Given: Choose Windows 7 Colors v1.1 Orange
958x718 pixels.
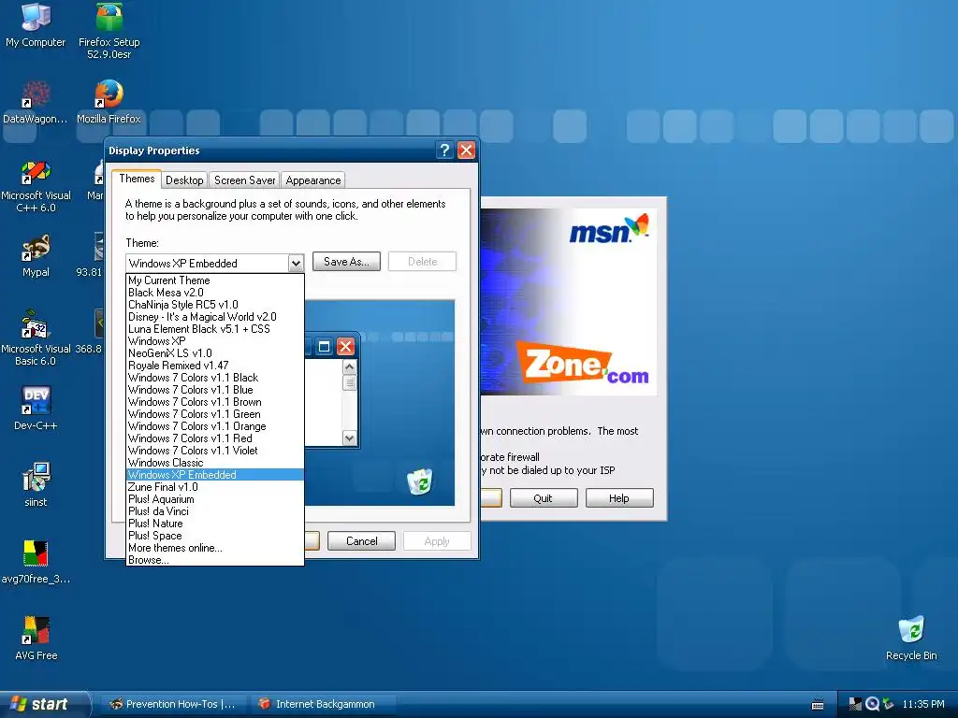Looking at the screenshot, I should (214, 426).
